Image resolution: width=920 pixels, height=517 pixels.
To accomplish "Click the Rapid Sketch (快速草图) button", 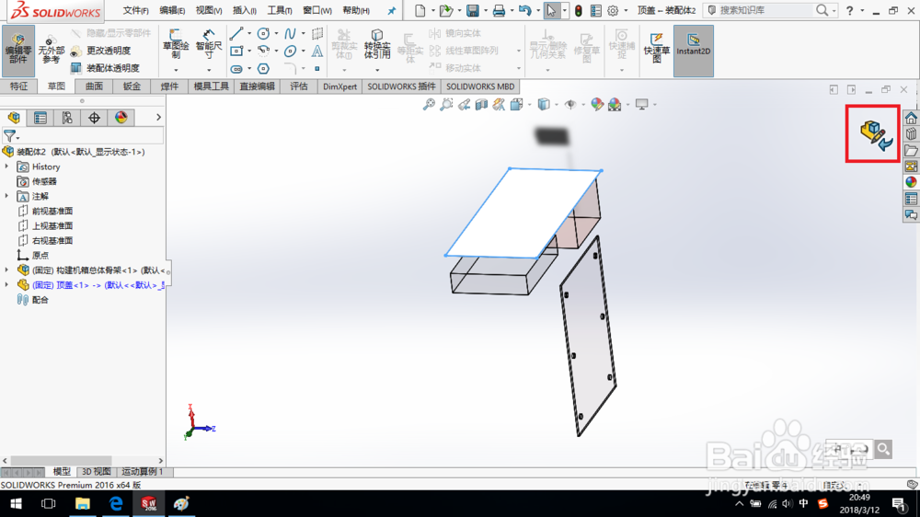I will (x=656, y=47).
